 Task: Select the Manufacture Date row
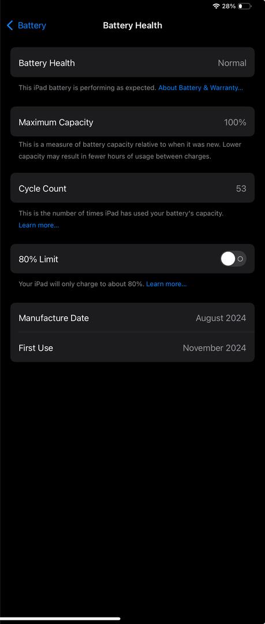click(x=133, y=318)
